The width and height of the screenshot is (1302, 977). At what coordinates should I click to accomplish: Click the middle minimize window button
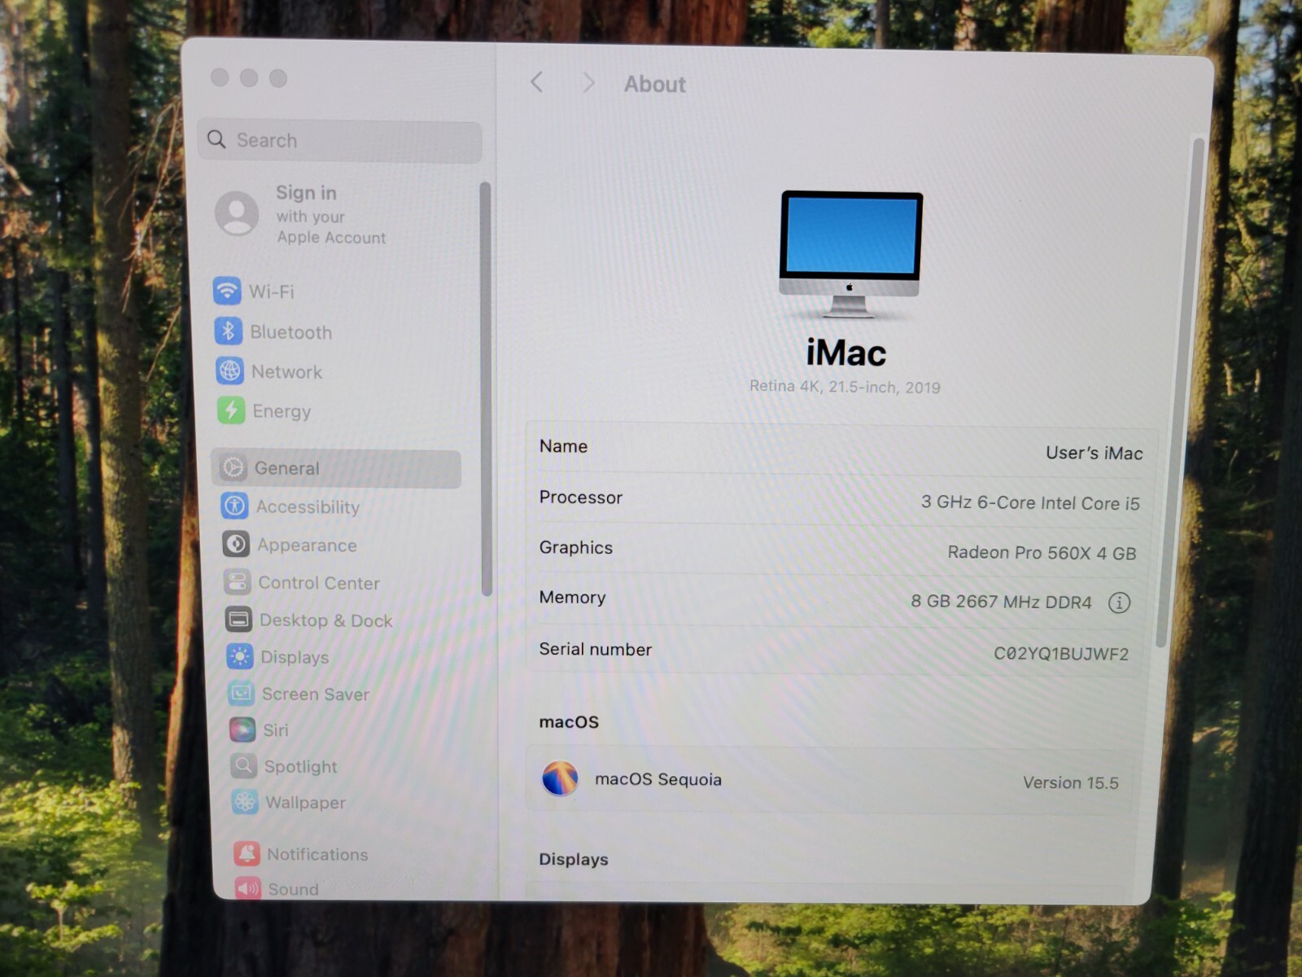tap(249, 78)
